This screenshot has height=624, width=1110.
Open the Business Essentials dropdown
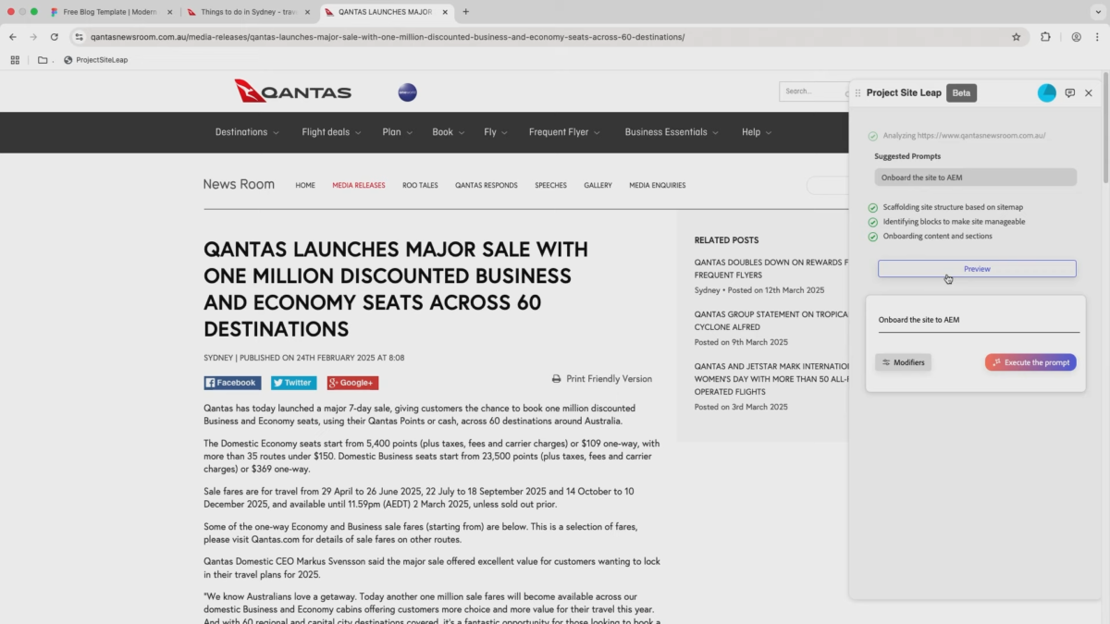[x=671, y=132]
